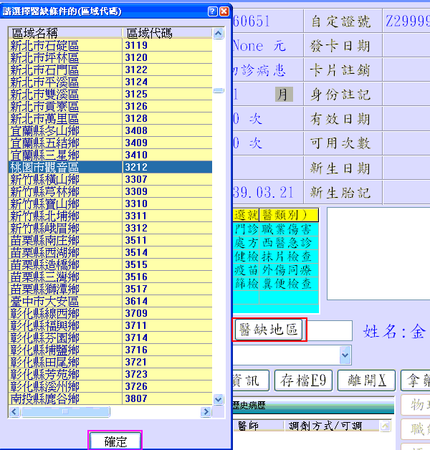Click the 離開X exit button
The image size is (430, 450).
click(366, 380)
